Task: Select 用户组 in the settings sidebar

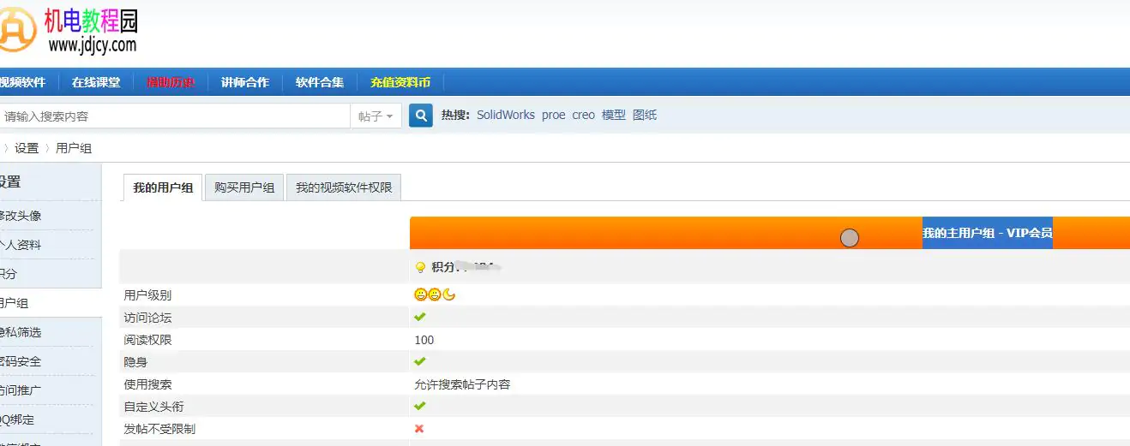Action: pyautogui.click(x=14, y=303)
